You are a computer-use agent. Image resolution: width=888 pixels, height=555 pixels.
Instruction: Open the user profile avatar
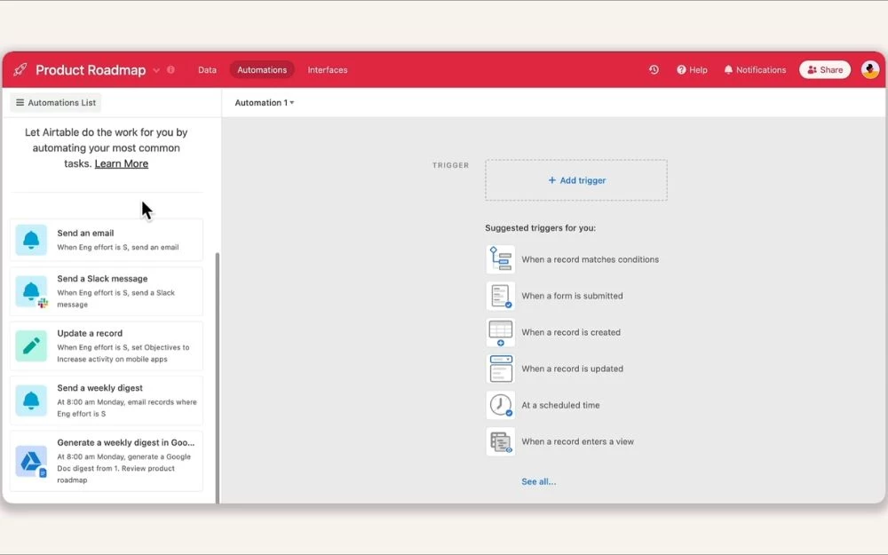(869, 70)
